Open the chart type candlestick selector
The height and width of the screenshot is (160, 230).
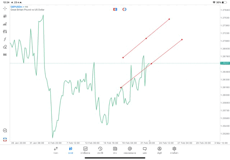tap(5, 16)
